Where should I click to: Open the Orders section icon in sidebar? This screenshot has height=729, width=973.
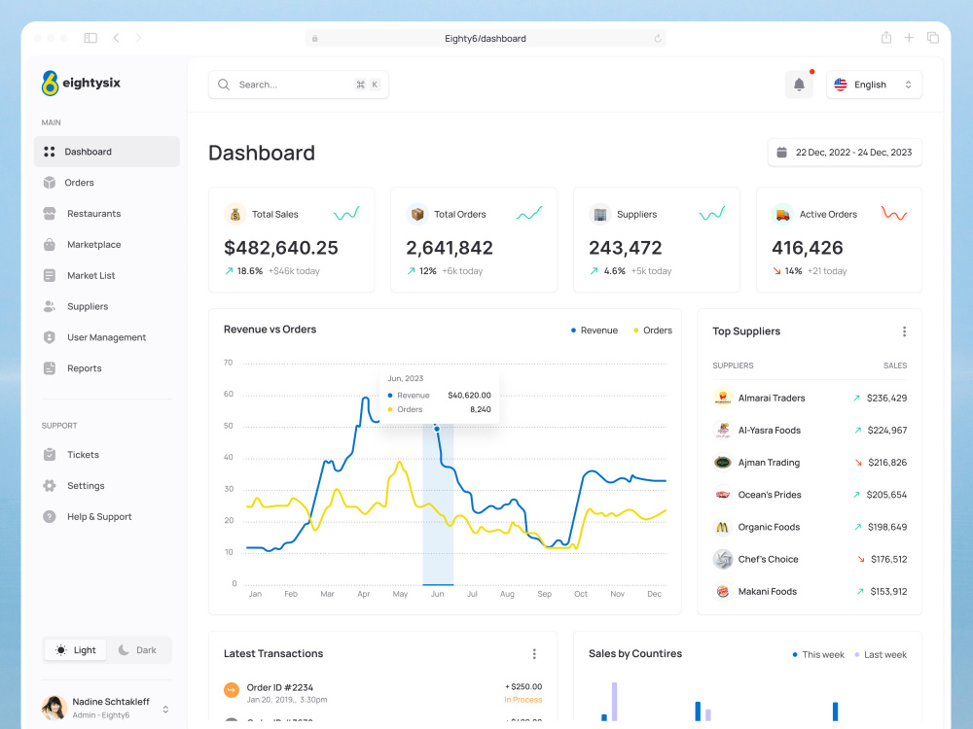(50, 182)
